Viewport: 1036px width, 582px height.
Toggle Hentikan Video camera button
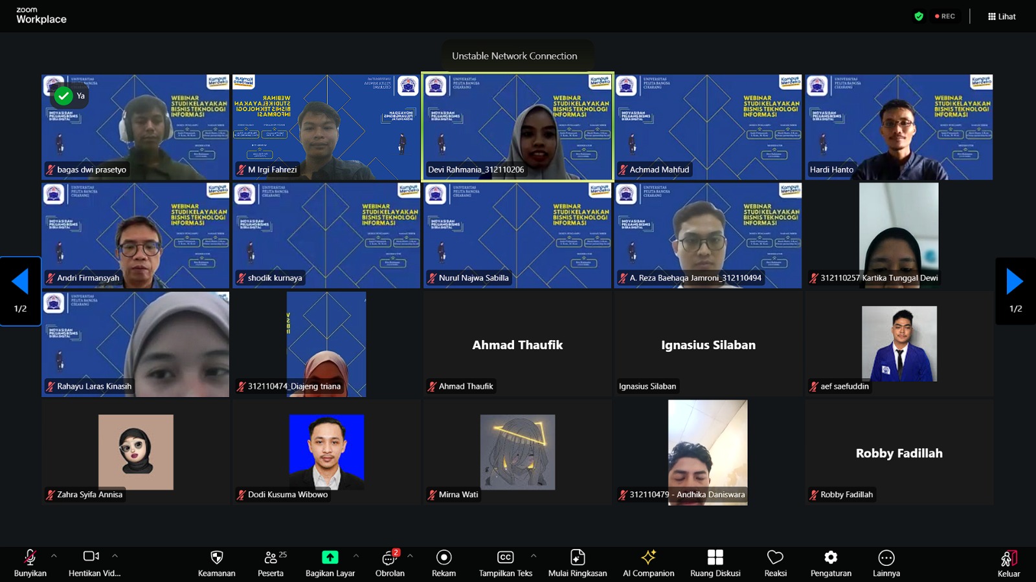(x=91, y=556)
